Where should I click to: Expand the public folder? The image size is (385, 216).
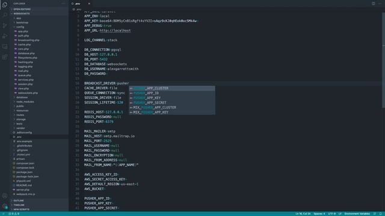pyautogui.click(x=39, y=106)
